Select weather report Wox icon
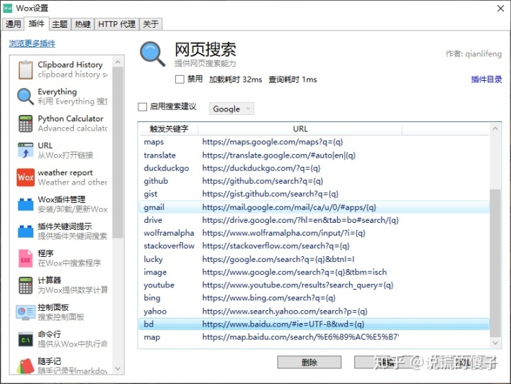The width and height of the screenshot is (511, 384). point(26,177)
